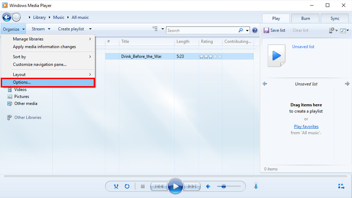This screenshot has height=198, width=352.
Task: Switch to the Sync tab
Action: (x=335, y=18)
